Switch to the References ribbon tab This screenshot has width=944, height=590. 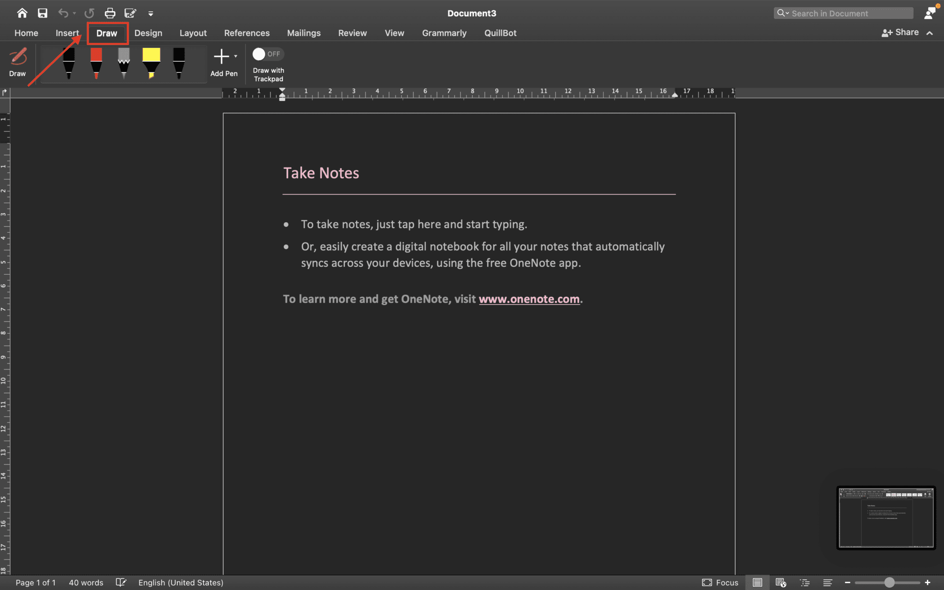click(247, 33)
